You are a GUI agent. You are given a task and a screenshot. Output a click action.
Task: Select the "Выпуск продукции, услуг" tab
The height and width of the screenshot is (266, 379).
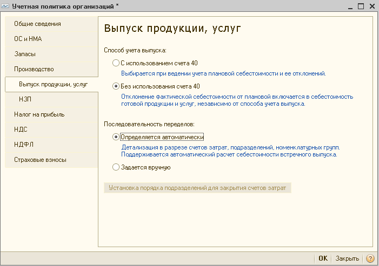coord(51,84)
